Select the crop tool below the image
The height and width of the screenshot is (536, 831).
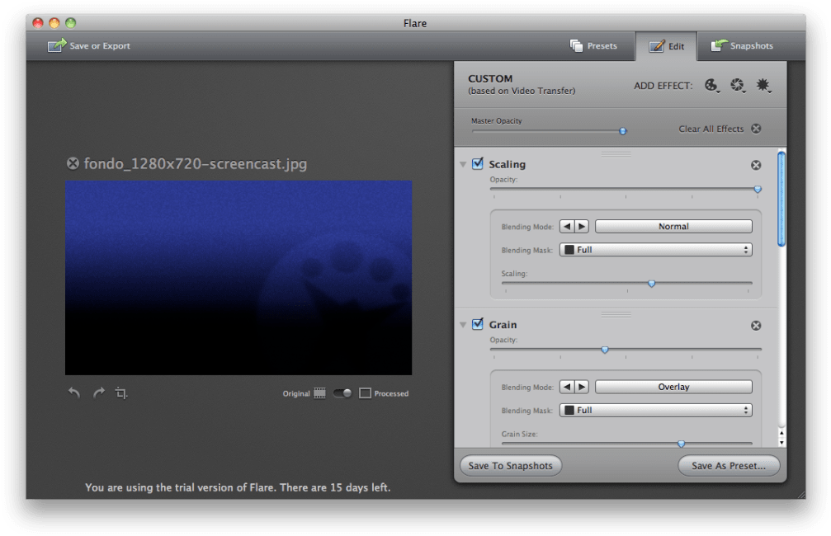tap(121, 393)
